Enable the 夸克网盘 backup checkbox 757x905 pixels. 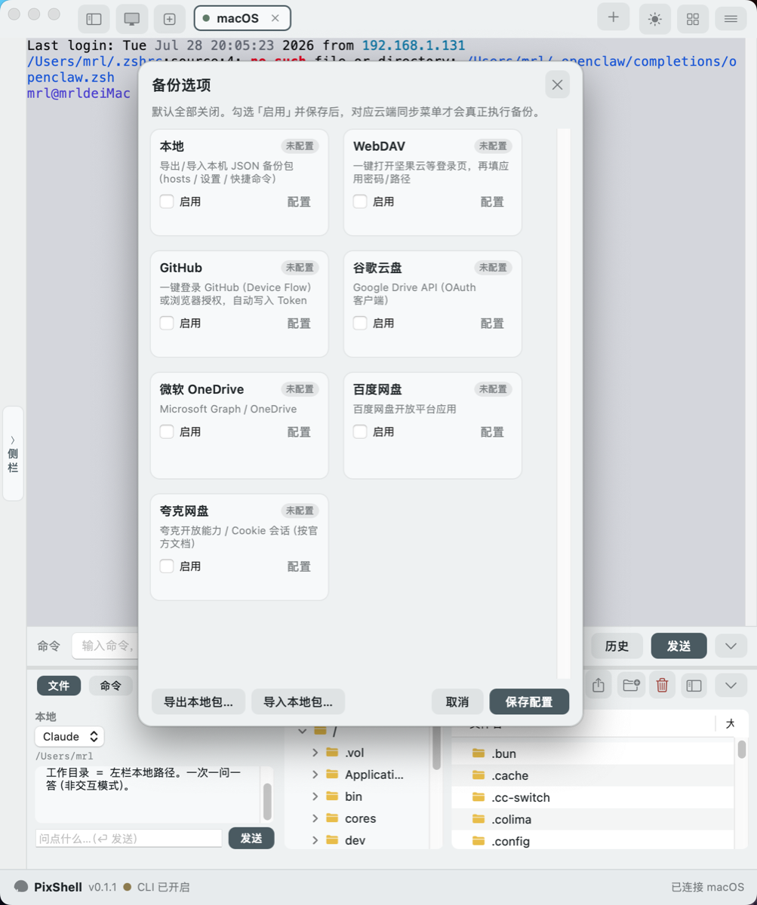(x=167, y=566)
